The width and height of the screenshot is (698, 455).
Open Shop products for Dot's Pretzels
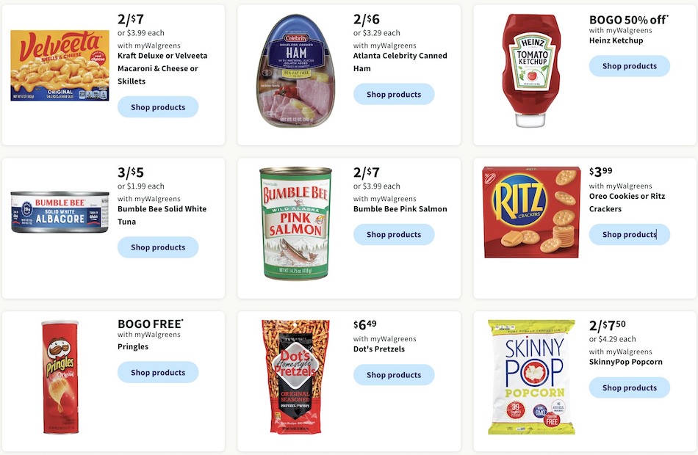[x=394, y=375]
